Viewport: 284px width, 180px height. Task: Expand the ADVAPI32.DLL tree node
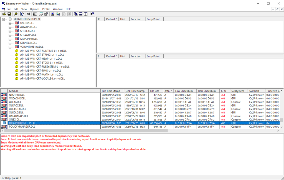coord(10,27)
